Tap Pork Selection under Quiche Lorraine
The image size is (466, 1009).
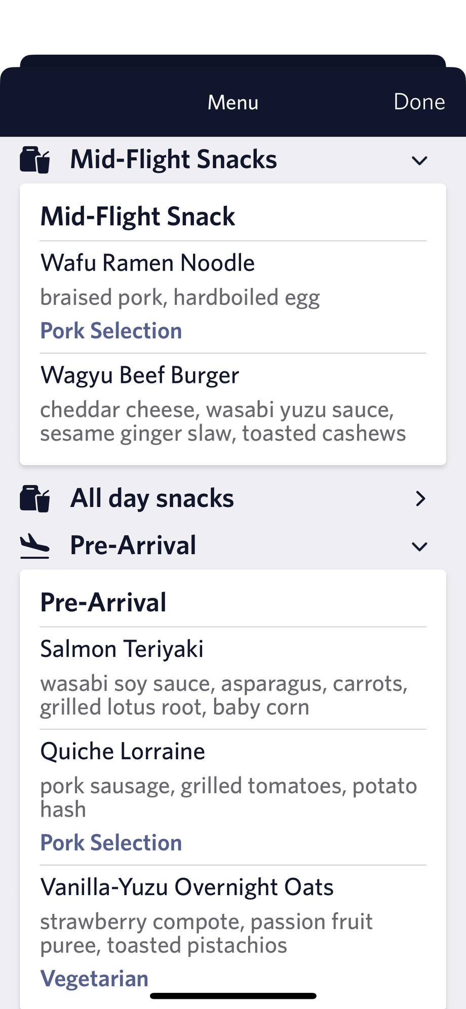pyautogui.click(x=111, y=843)
